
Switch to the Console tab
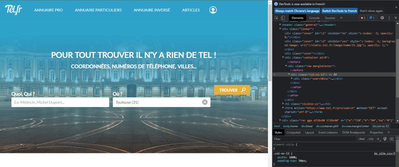(x=314, y=18)
